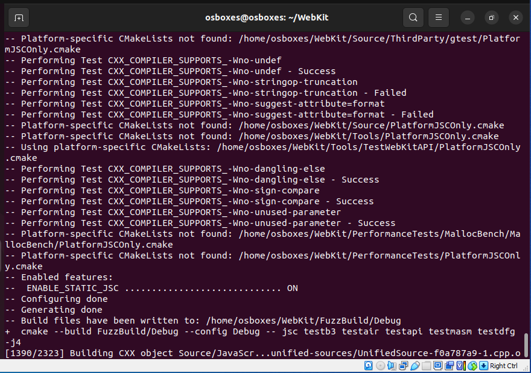Screen dimensions: 531x373
Task: Click the 'Right Ctrl' host key label
Action: tap(504, 366)
